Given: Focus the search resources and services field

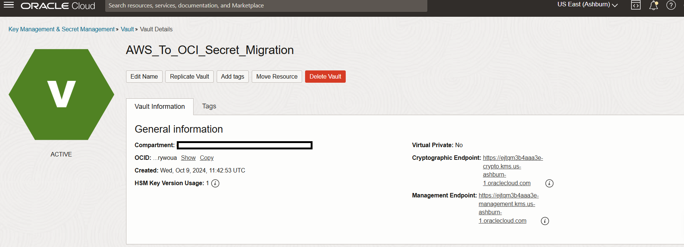Looking at the screenshot, I should [x=266, y=6].
